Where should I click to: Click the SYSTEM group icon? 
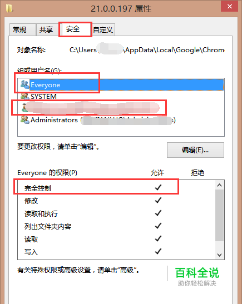pos(25,96)
